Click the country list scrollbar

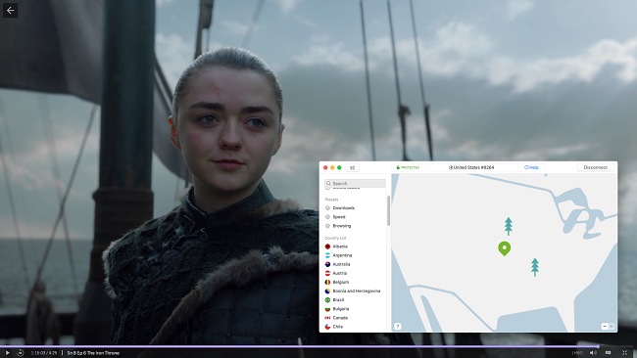(x=388, y=211)
